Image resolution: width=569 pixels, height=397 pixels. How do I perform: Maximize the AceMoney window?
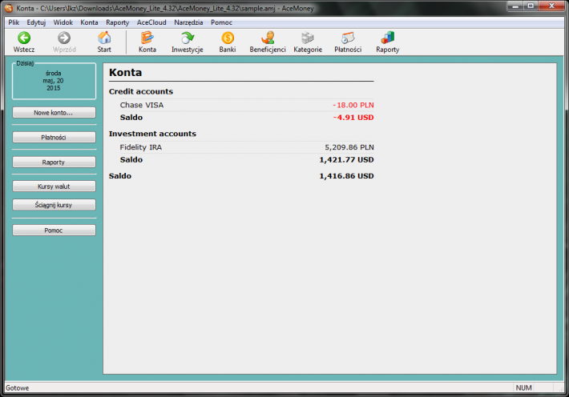531,6
